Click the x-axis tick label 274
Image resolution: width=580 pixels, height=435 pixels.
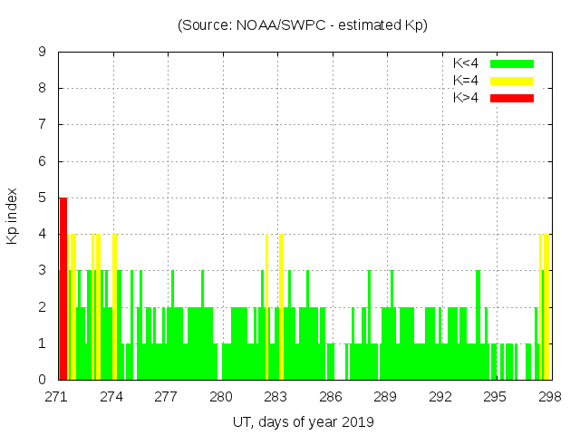pos(111,397)
